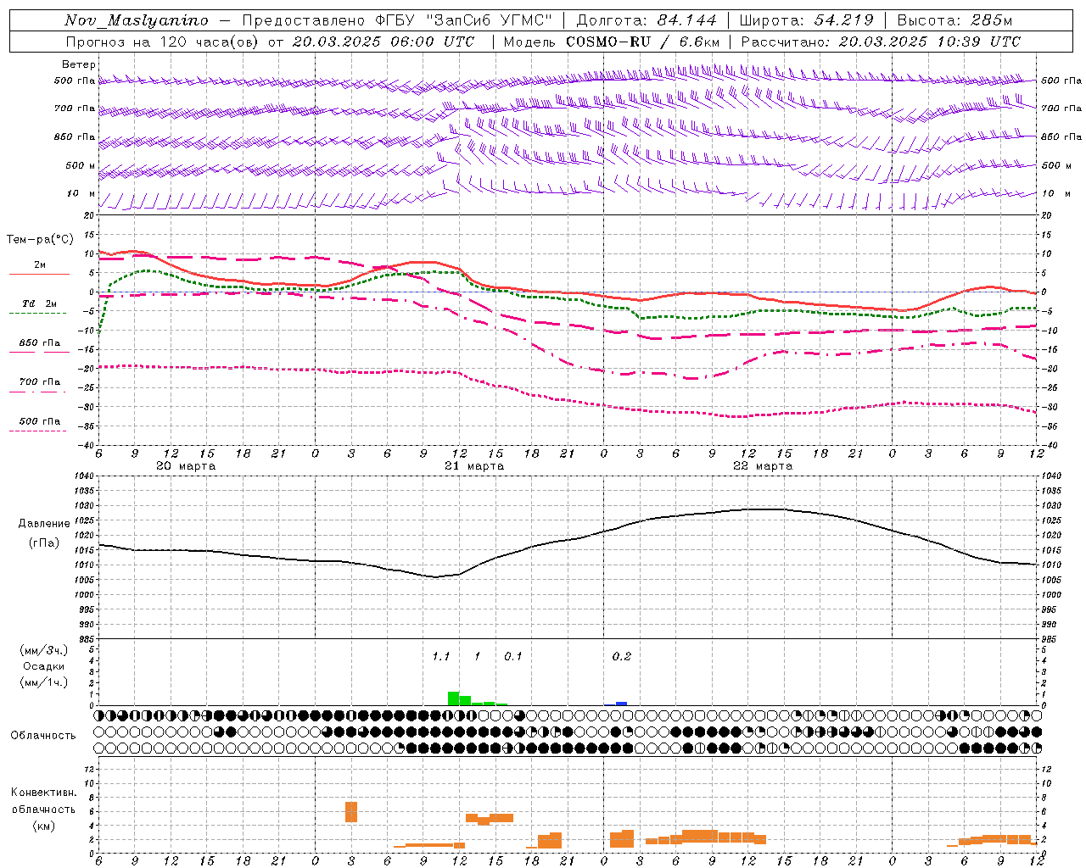
Task: Click the 700 гПа temperature legend entry
Action: pos(40,382)
